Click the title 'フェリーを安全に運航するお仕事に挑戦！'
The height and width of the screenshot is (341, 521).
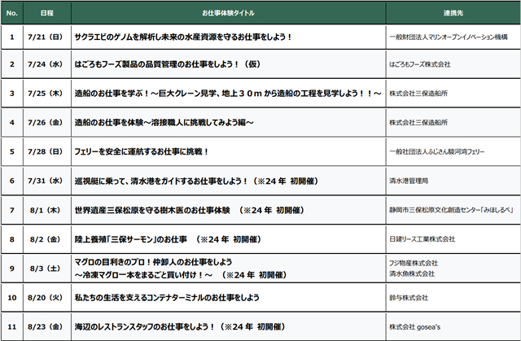point(142,151)
